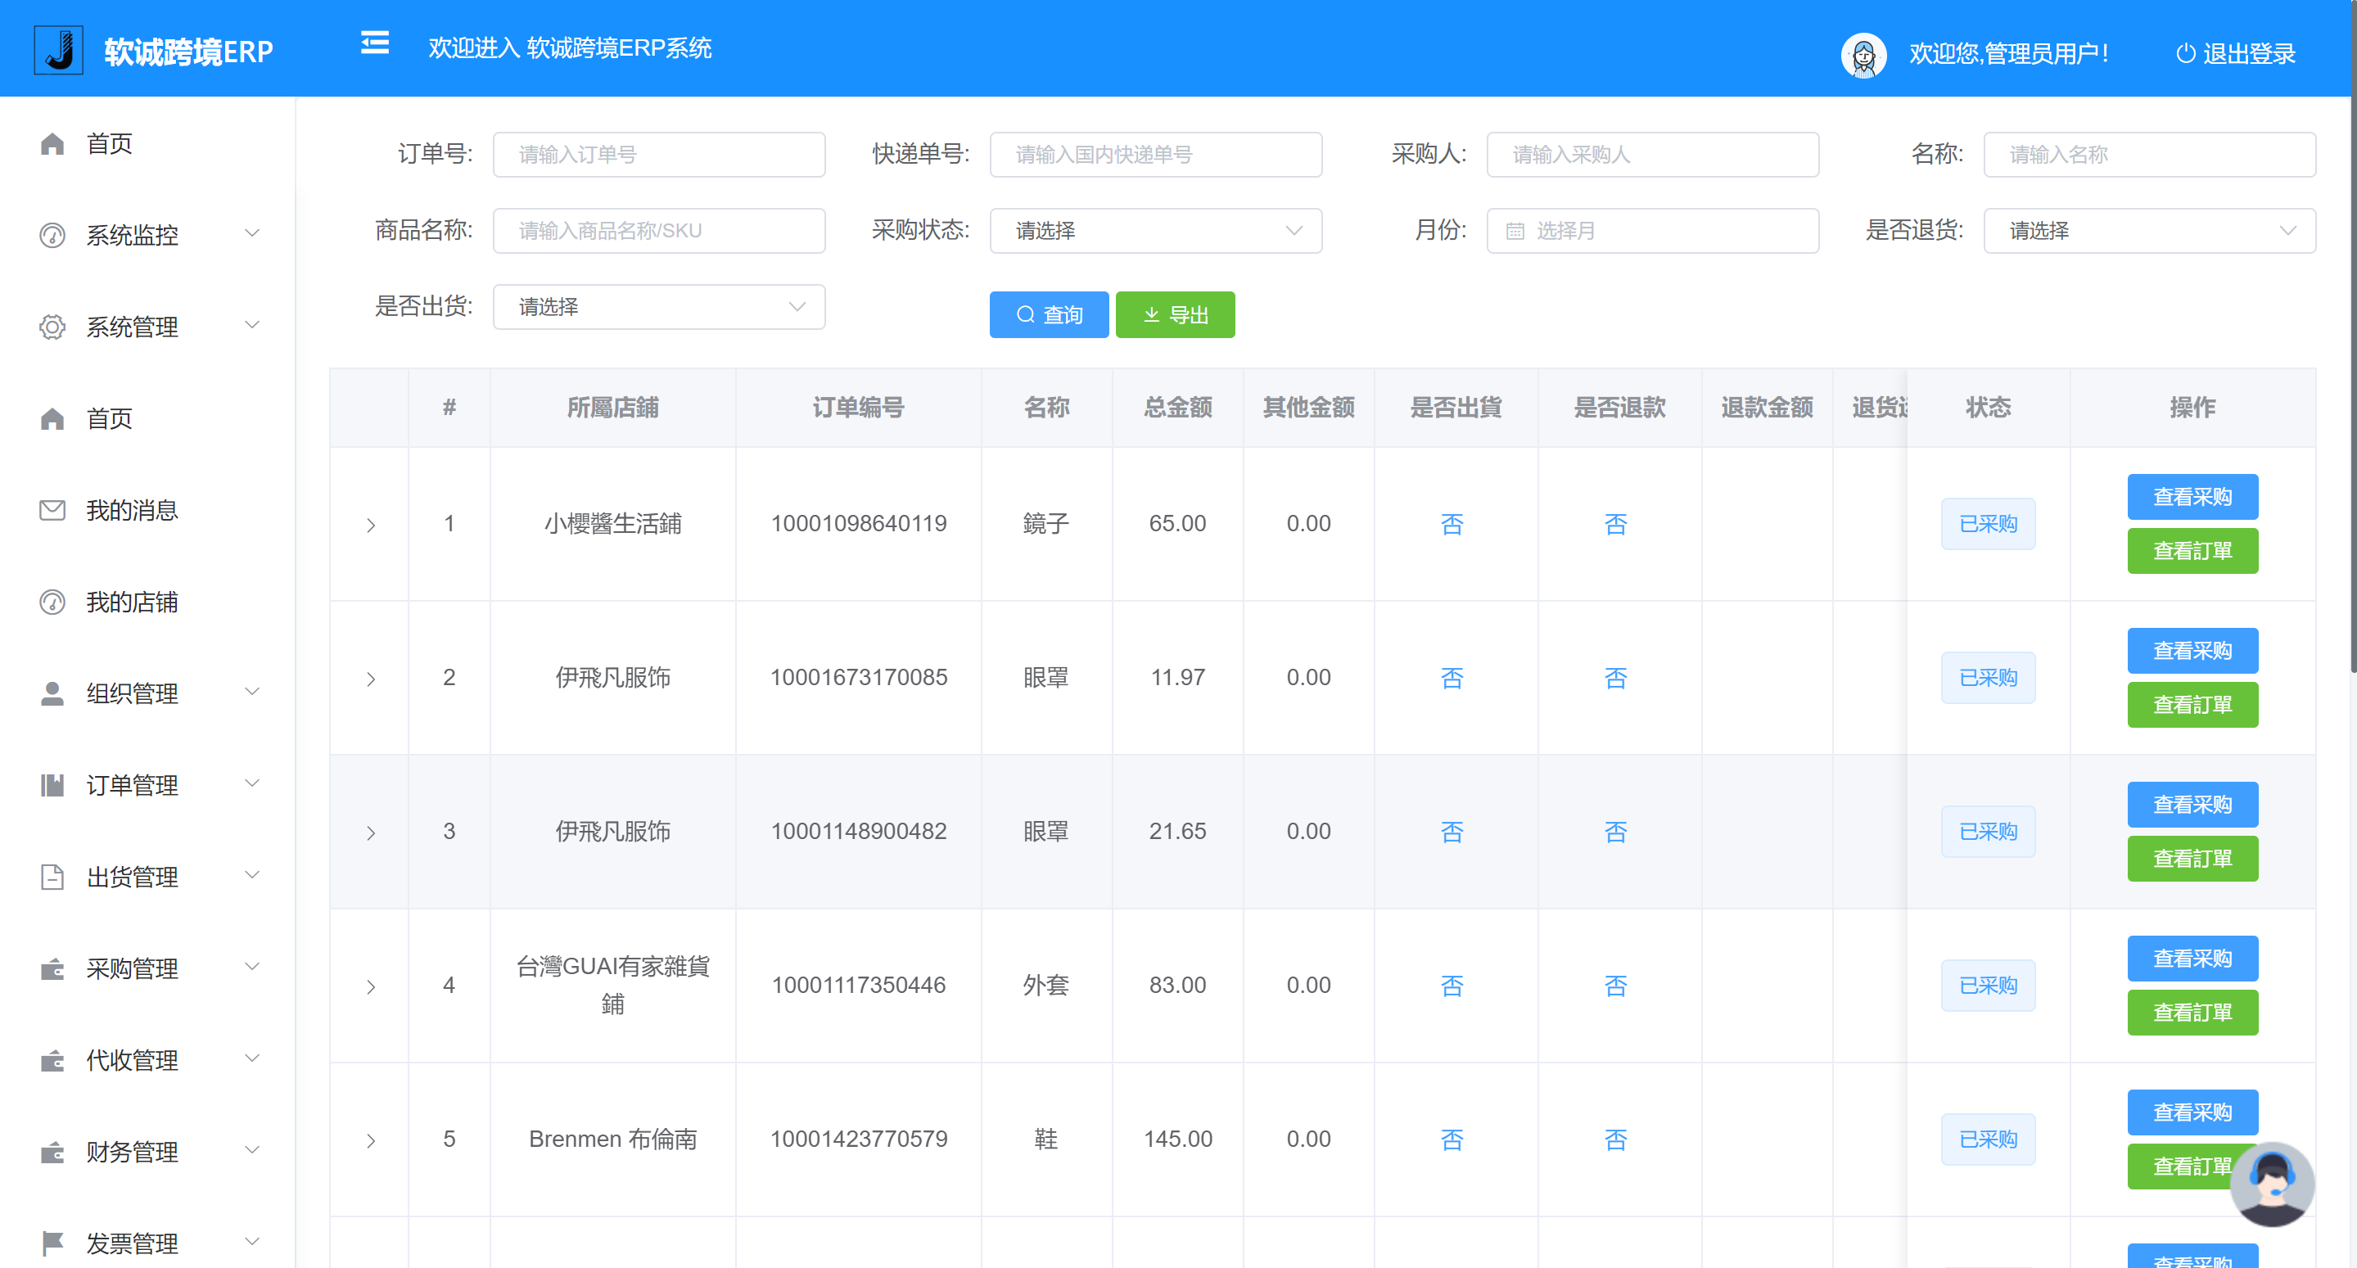Screen dimensions: 2357x1268
Task: Open the 是否出货 dropdown
Action: (x=659, y=306)
